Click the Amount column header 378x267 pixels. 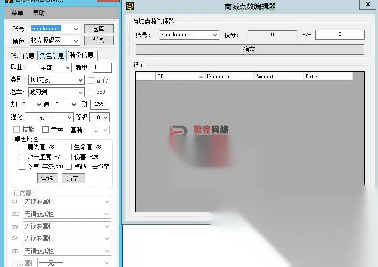pyautogui.click(x=278, y=77)
